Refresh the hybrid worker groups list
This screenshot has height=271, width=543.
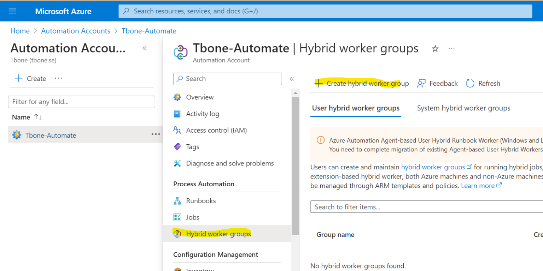tap(483, 83)
